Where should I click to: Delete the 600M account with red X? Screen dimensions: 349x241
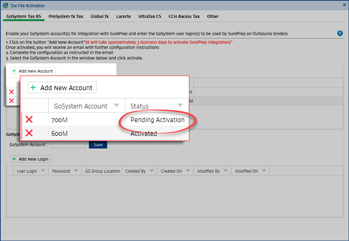click(29, 133)
